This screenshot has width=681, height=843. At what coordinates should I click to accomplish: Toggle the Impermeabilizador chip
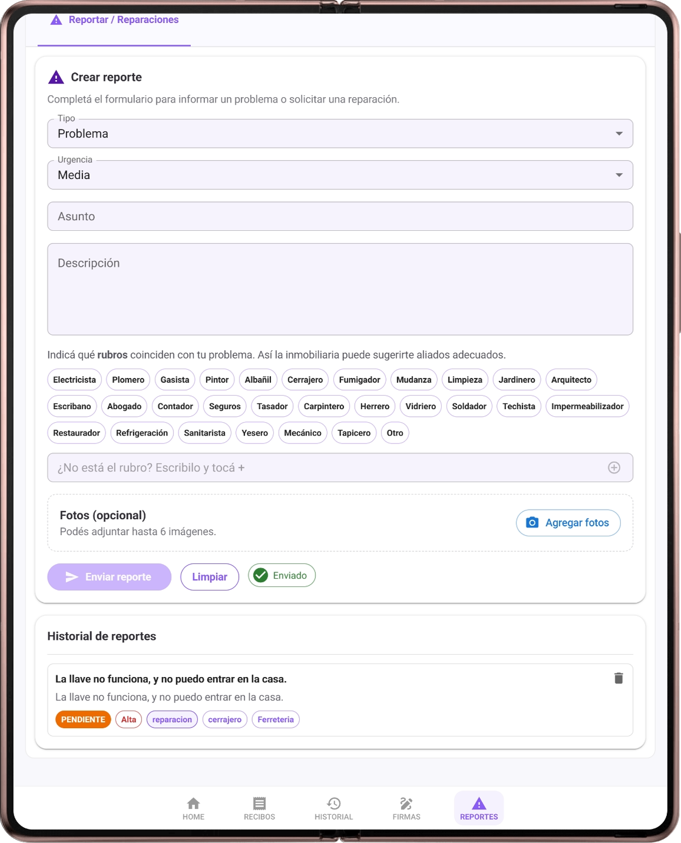point(587,406)
